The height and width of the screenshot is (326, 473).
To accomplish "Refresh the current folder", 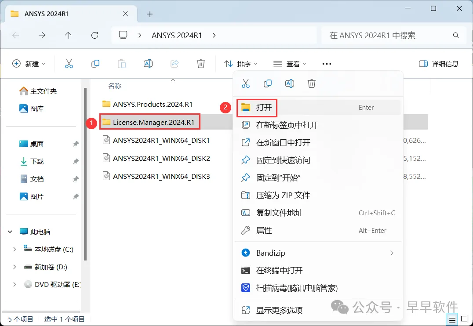I will click(95, 35).
